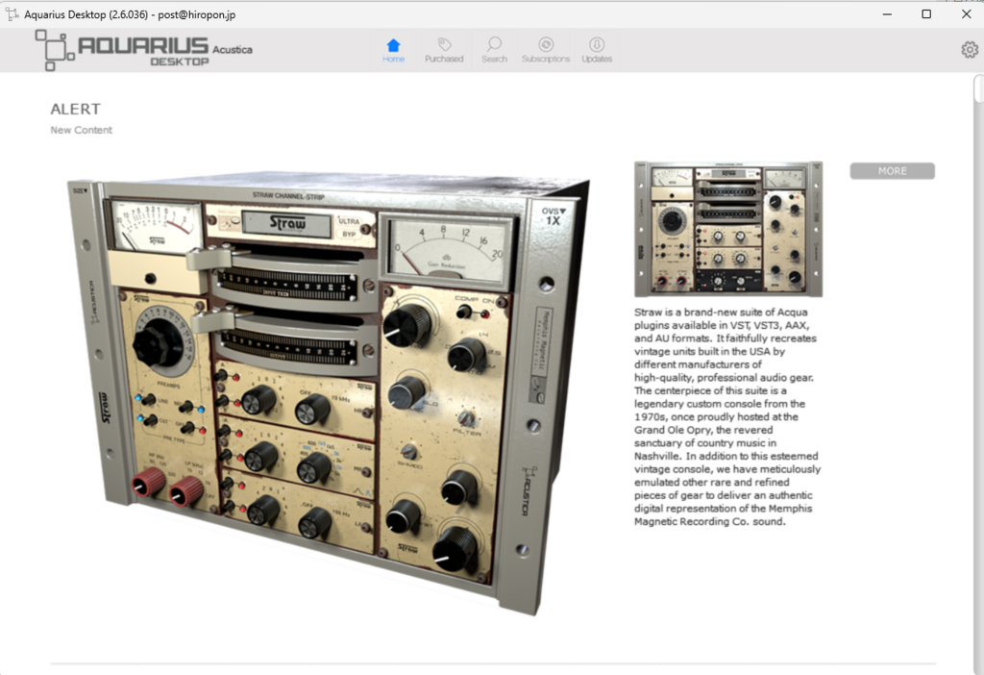Open the Search tab

495,50
